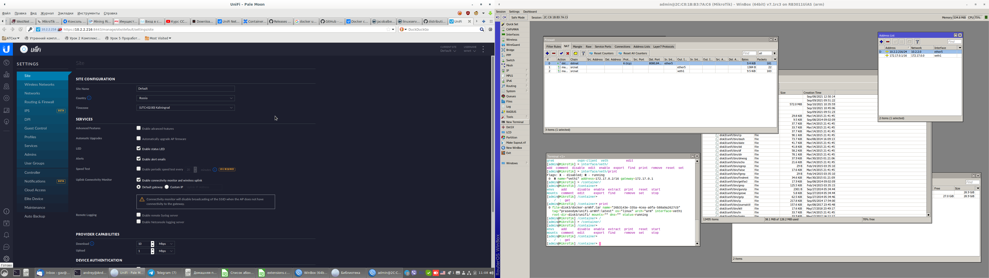Toggle the Enable alert emails checkbox
The width and height of the screenshot is (989, 278).
pos(139,159)
